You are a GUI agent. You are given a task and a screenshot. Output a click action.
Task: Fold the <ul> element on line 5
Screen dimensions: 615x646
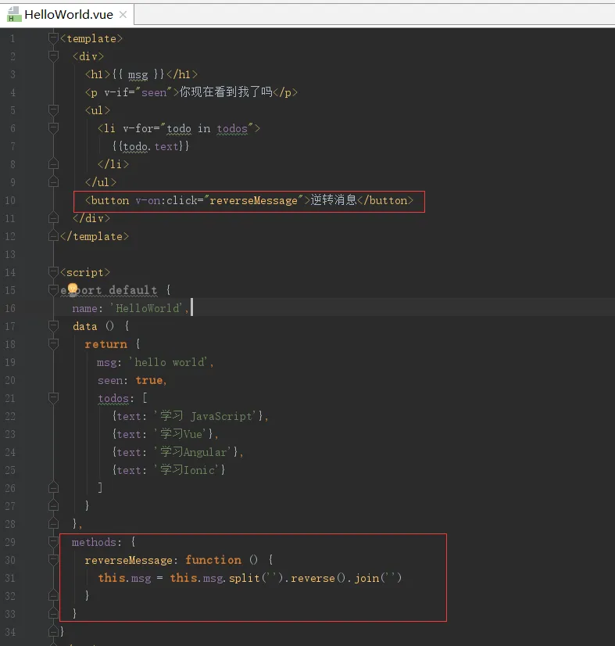coord(53,110)
